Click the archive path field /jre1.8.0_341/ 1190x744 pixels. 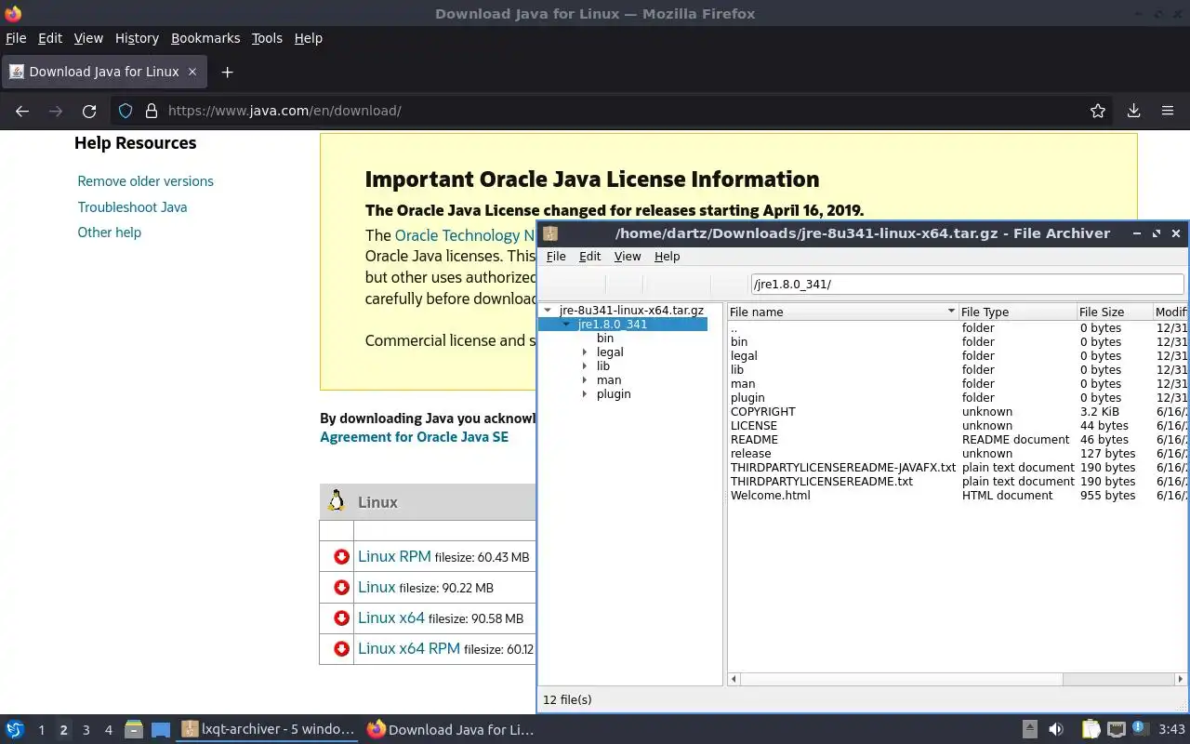pos(967,285)
